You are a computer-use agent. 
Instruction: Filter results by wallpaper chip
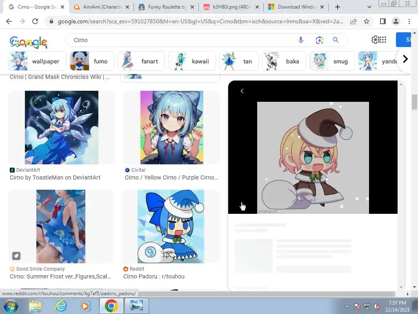click(x=37, y=61)
